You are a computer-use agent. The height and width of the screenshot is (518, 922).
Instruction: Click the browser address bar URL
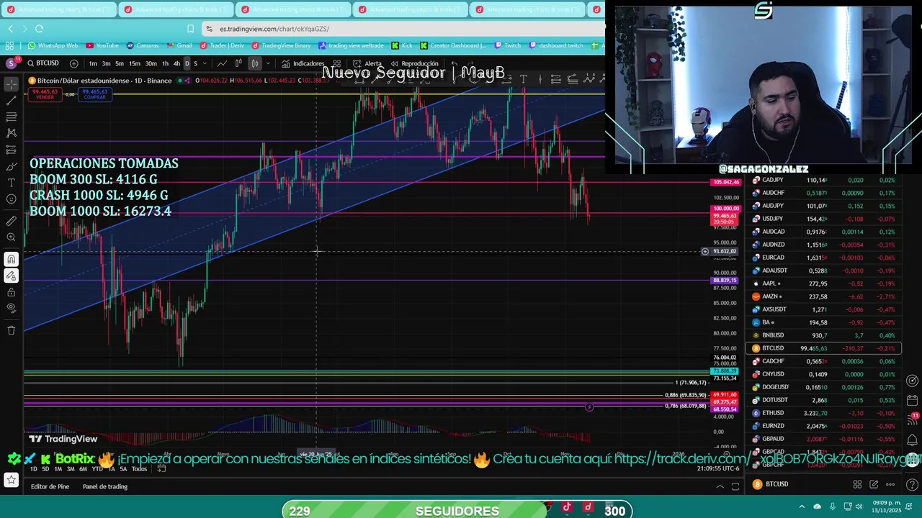[x=274, y=29]
